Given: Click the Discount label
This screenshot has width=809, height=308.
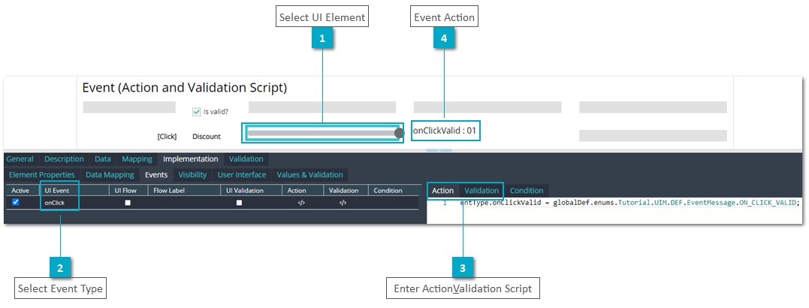Looking at the screenshot, I should click(x=207, y=137).
